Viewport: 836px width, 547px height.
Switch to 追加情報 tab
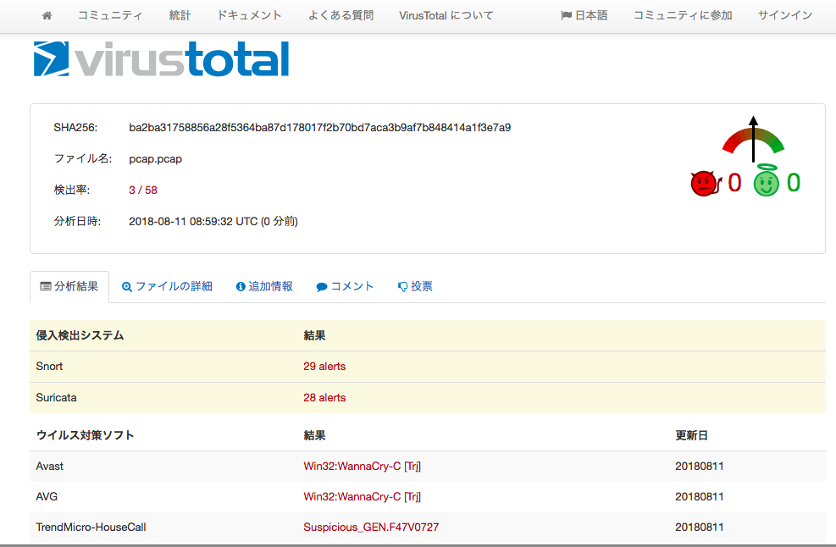tap(264, 287)
